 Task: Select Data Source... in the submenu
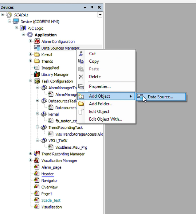pos(161,97)
